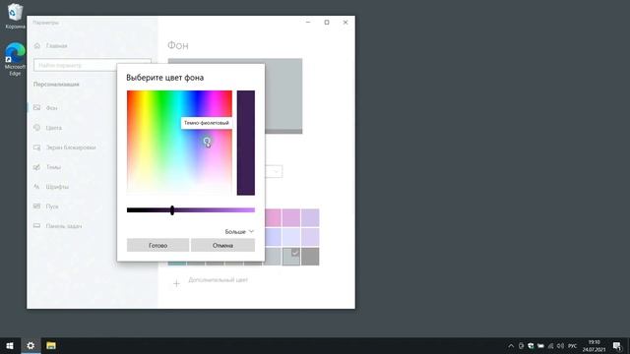Viewport: 630px width, 354px height.
Task: Select the light lavender top-right swatch
Action: [310, 217]
